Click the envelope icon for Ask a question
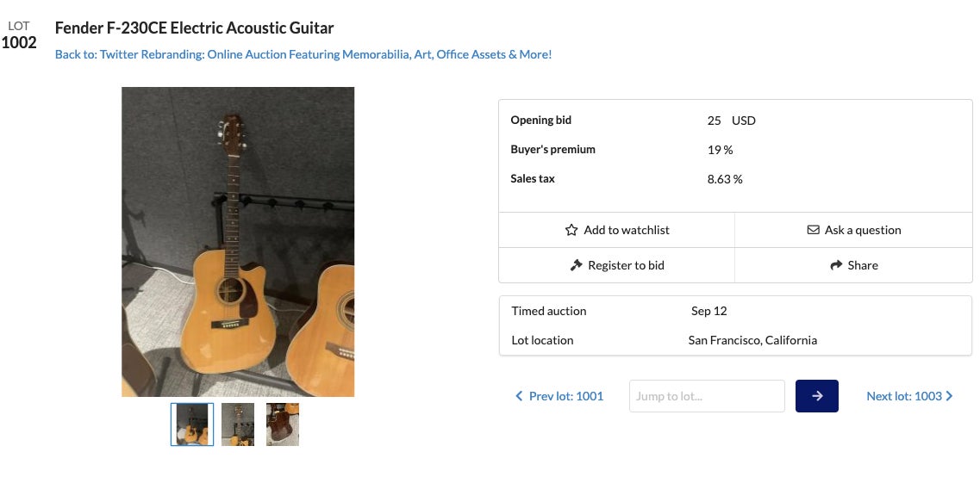The width and height of the screenshot is (980, 477). [x=813, y=230]
